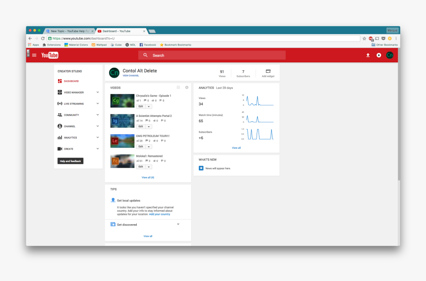426x281 pixels.
Task: Open the hamburger guide menu
Action: tap(34, 55)
